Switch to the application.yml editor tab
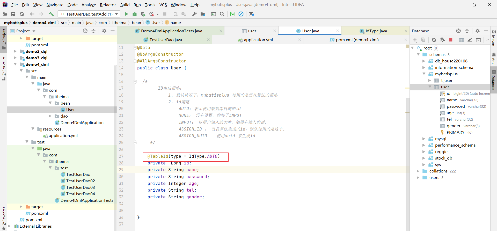The width and height of the screenshot is (497, 231). [x=258, y=40]
